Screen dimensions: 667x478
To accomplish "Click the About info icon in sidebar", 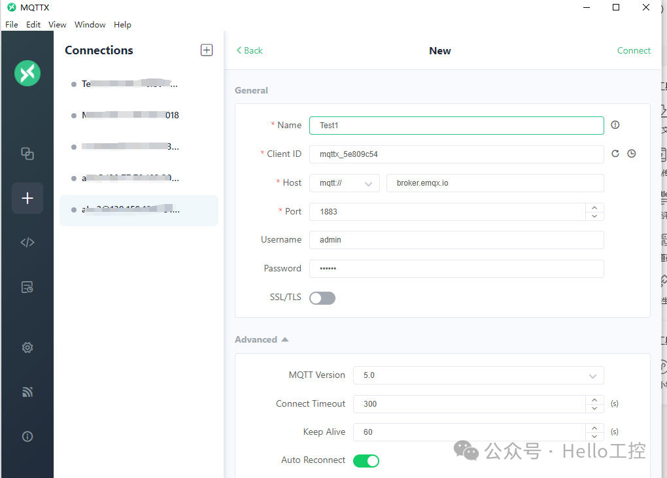I will (27, 436).
